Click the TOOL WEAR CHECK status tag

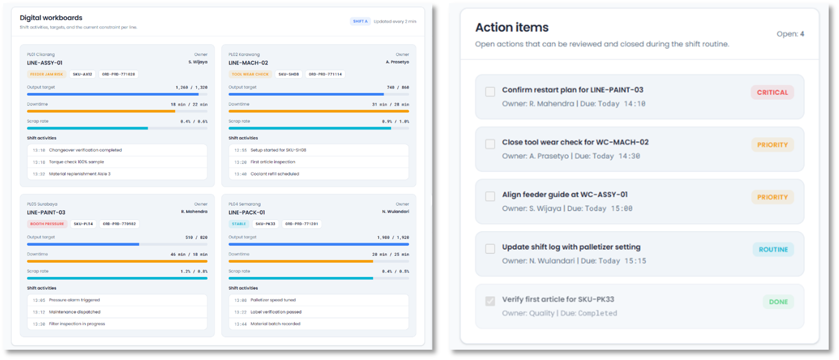pos(250,74)
